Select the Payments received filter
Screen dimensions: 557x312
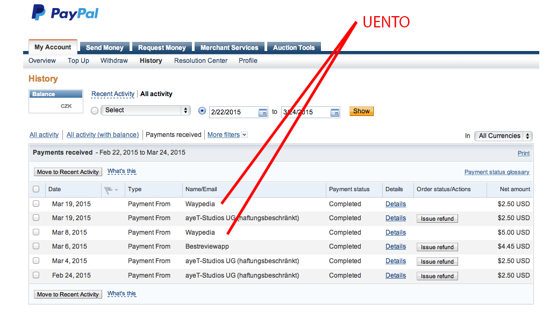(173, 135)
